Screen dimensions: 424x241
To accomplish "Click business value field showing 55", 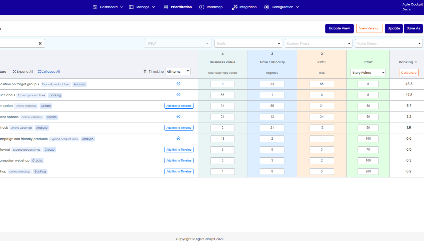I will coord(222,95).
